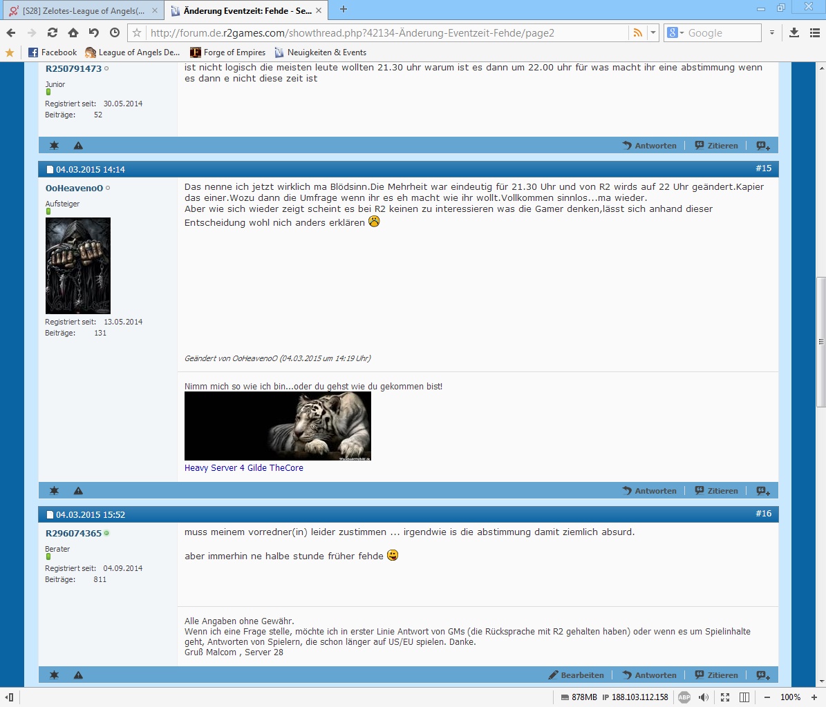Open the Heavy Server 4 Gilde TheCore link
This screenshot has height=707, width=826.
[243, 468]
